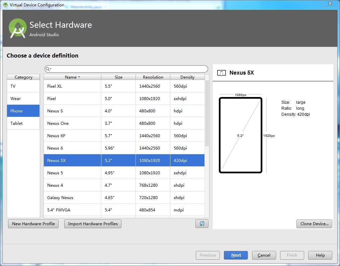
Task: Click the device search input field
Action: coord(126,69)
